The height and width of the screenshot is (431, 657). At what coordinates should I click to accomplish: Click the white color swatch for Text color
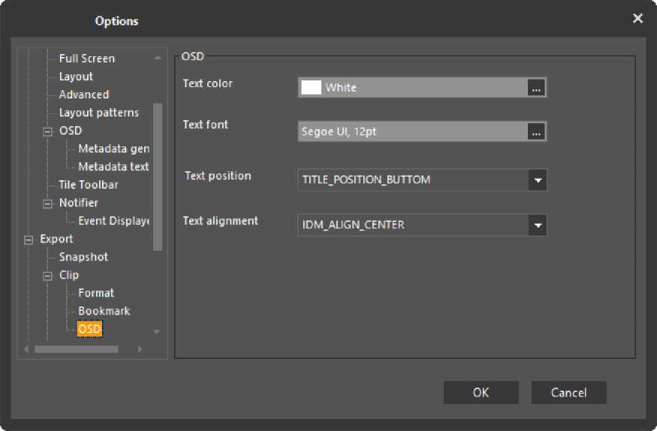click(311, 88)
